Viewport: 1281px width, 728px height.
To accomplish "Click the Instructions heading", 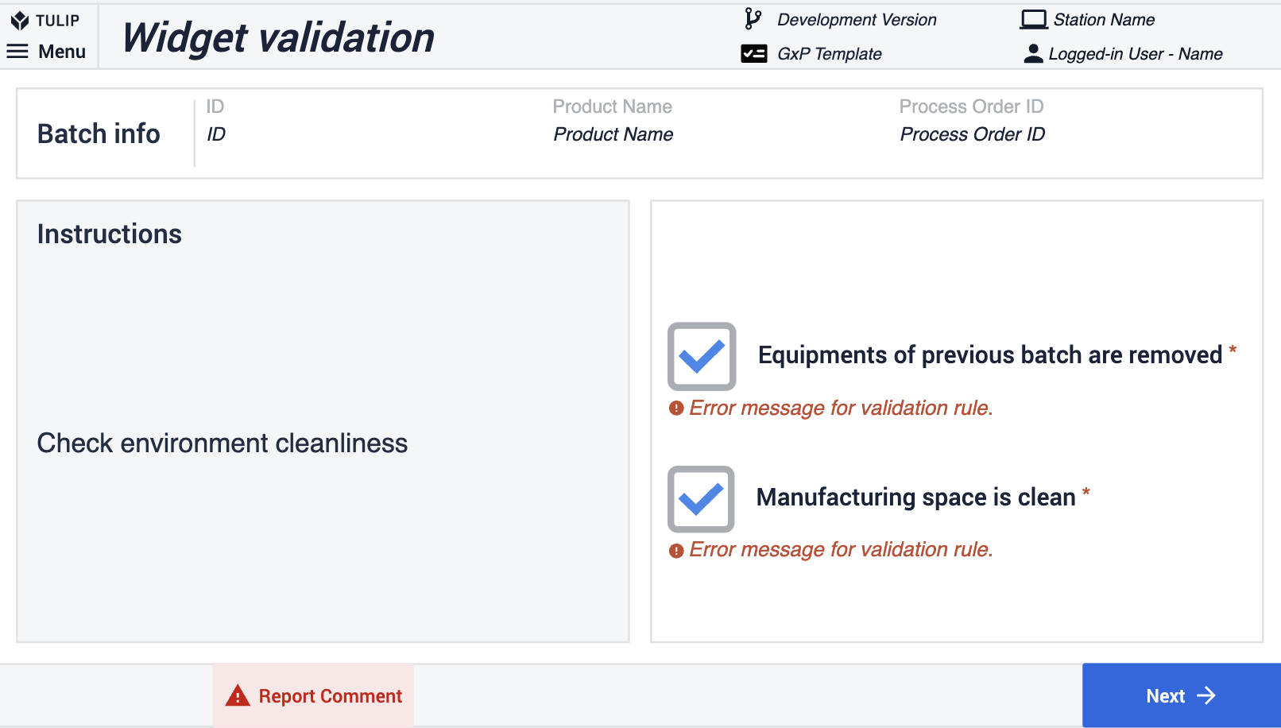I will click(x=110, y=234).
